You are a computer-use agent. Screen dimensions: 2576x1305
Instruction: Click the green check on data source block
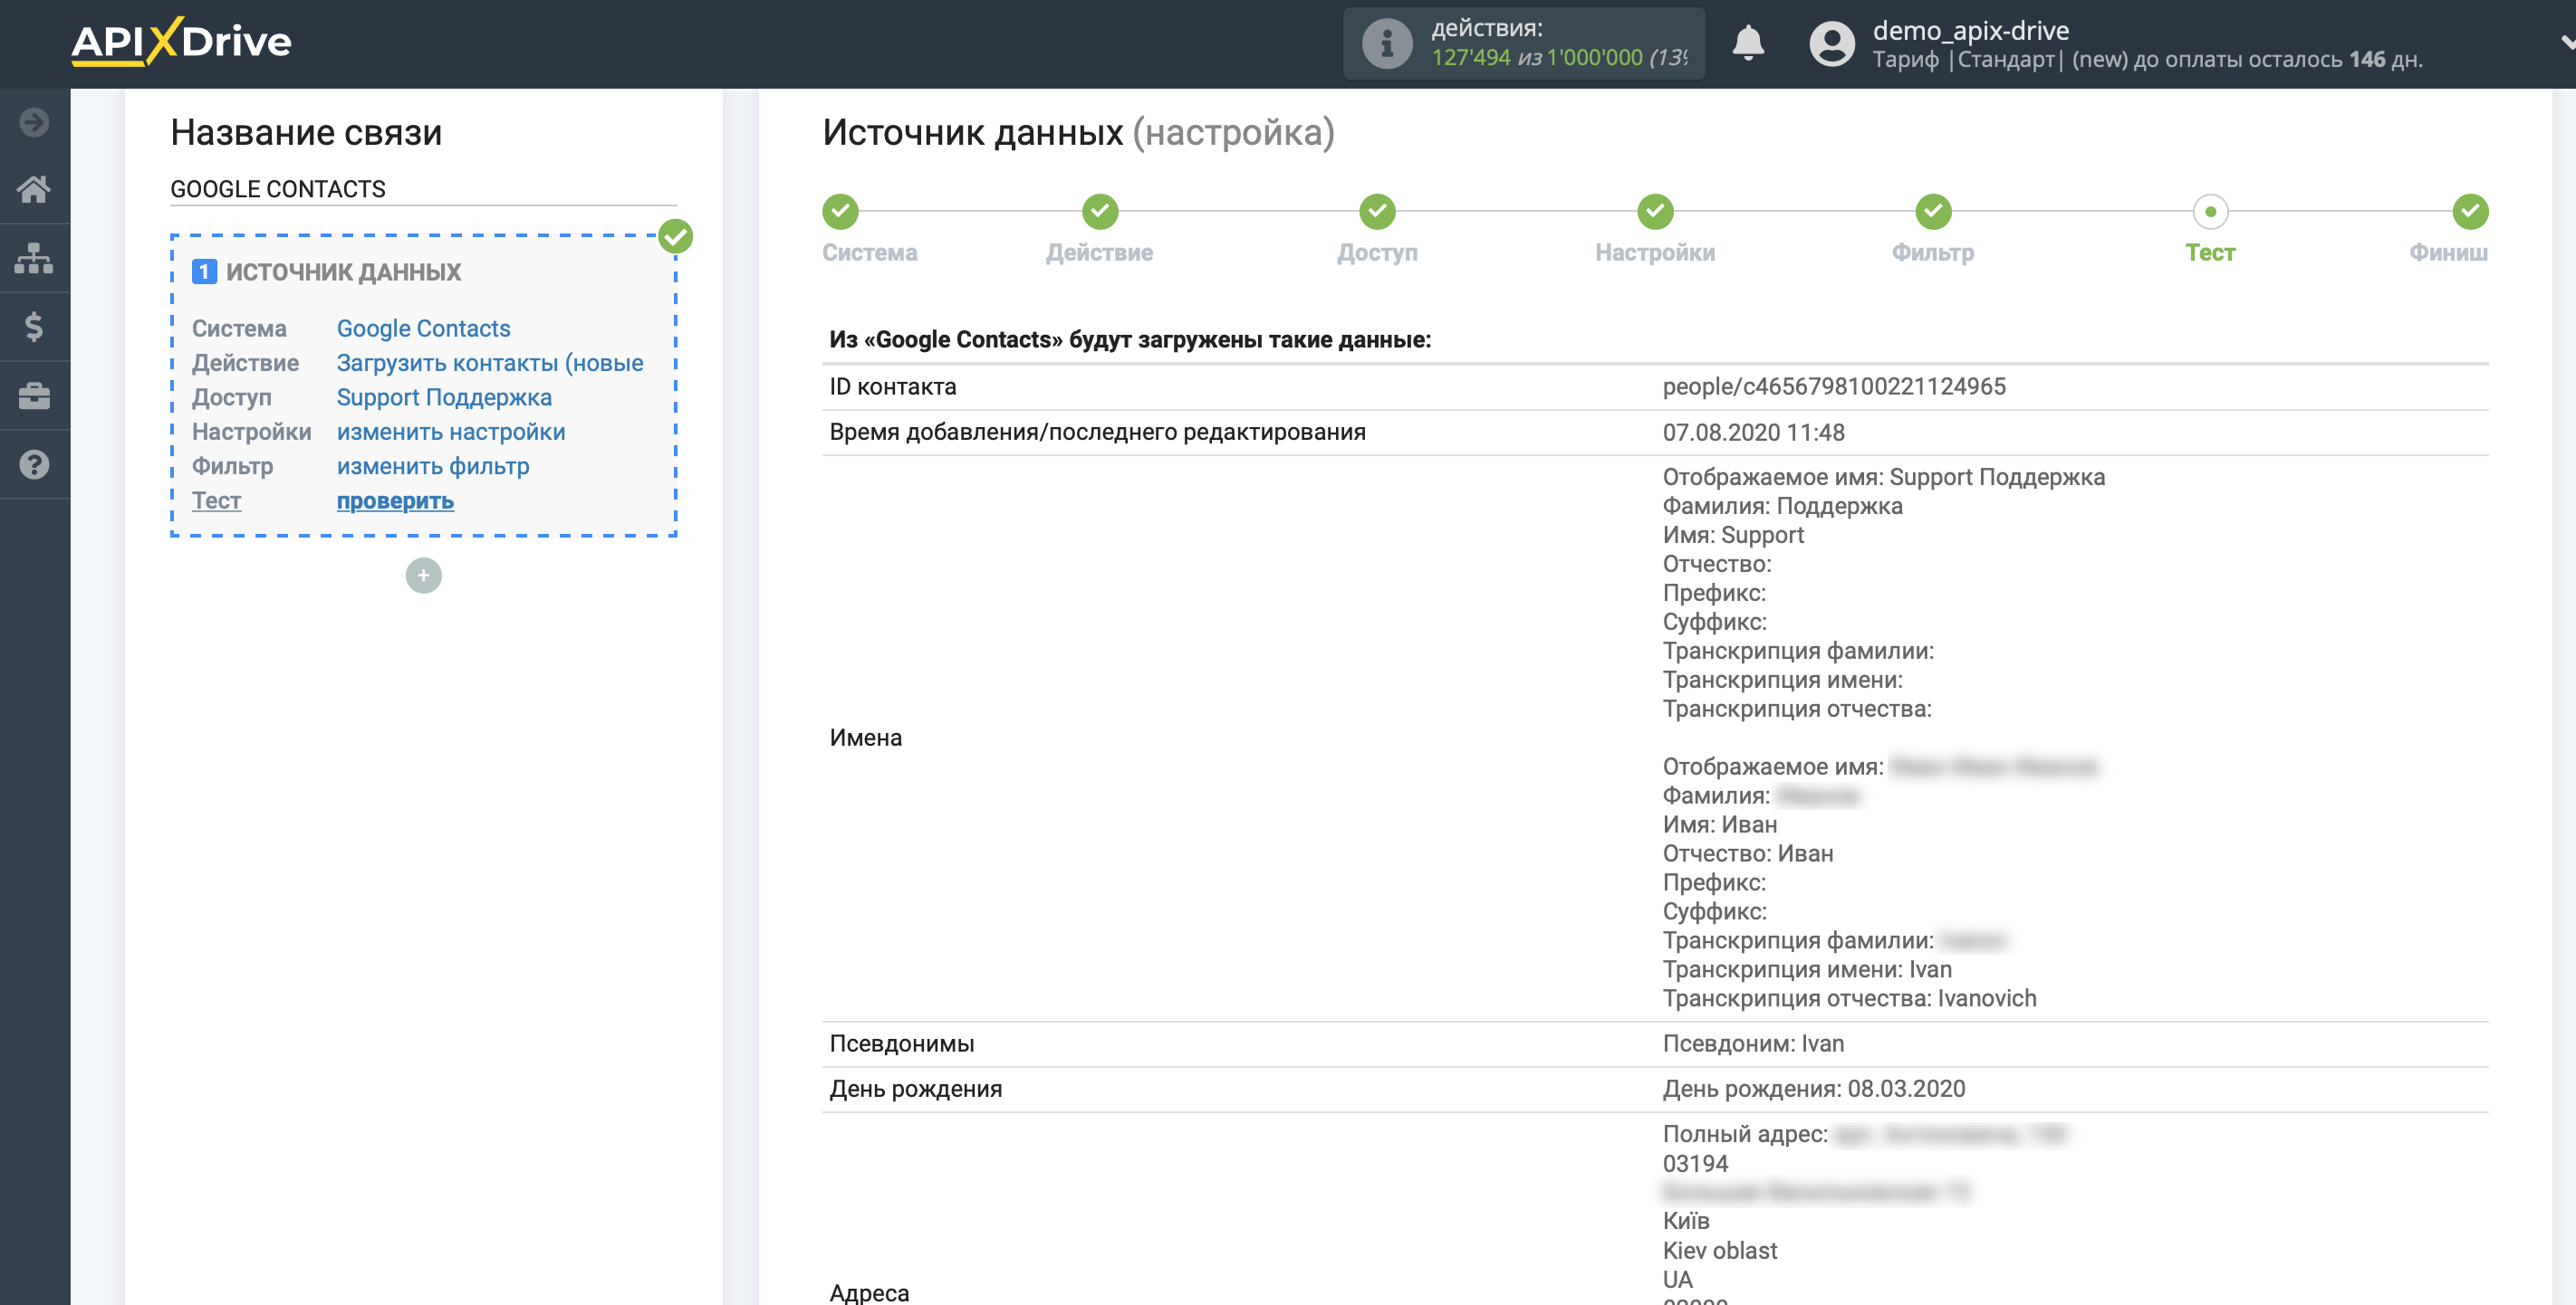point(675,237)
